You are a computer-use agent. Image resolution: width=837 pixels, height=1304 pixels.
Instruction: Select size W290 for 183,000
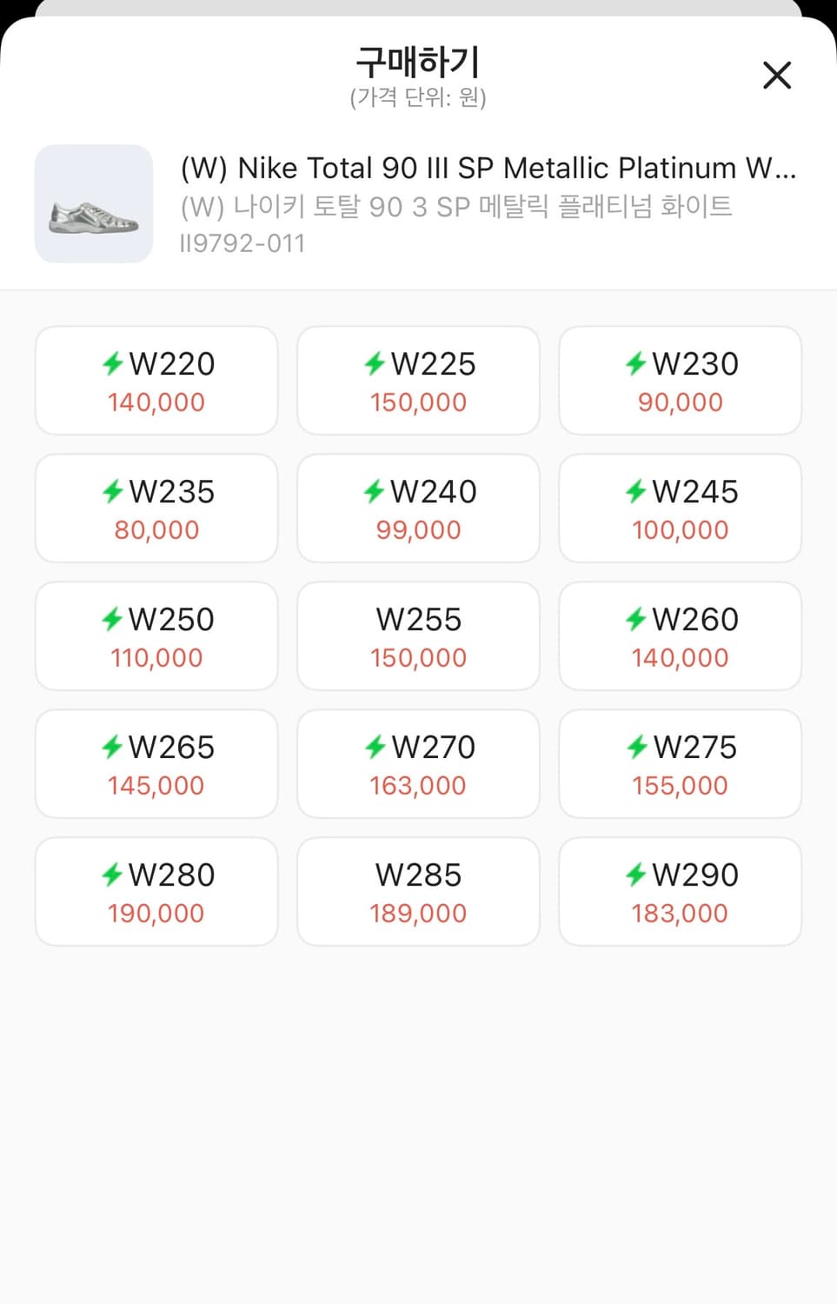coord(680,892)
